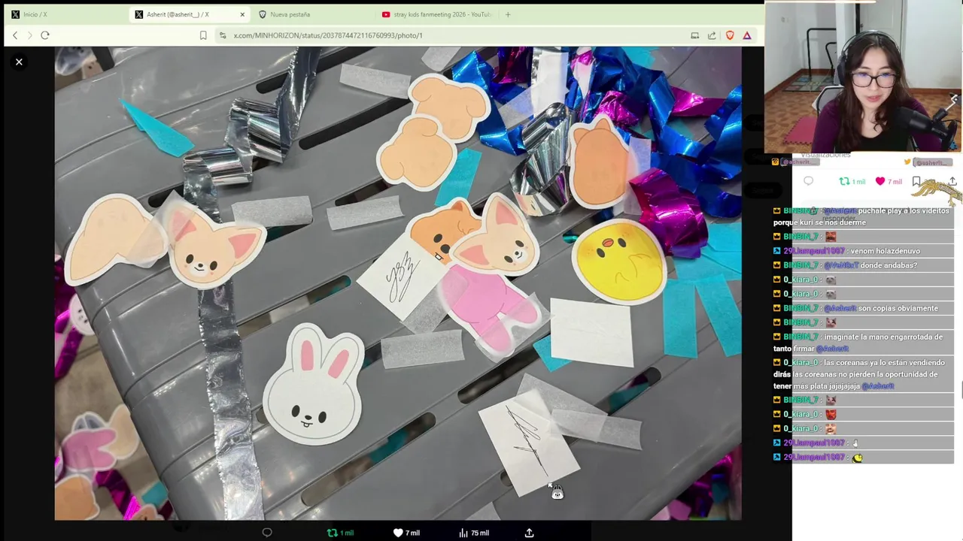Open the Brave Rewards triangle icon
This screenshot has width=963, height=541.
pyautogui.click(x=747, y=35)
